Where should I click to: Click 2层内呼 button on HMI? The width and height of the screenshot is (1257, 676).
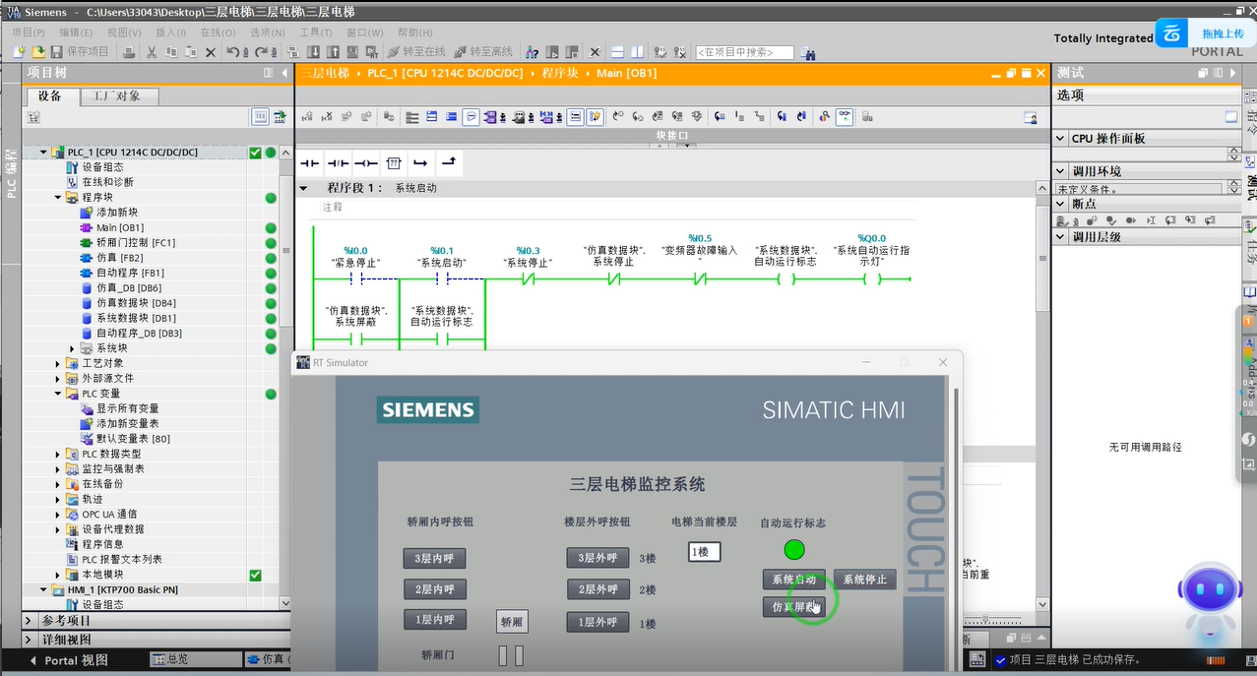[434, 589]
